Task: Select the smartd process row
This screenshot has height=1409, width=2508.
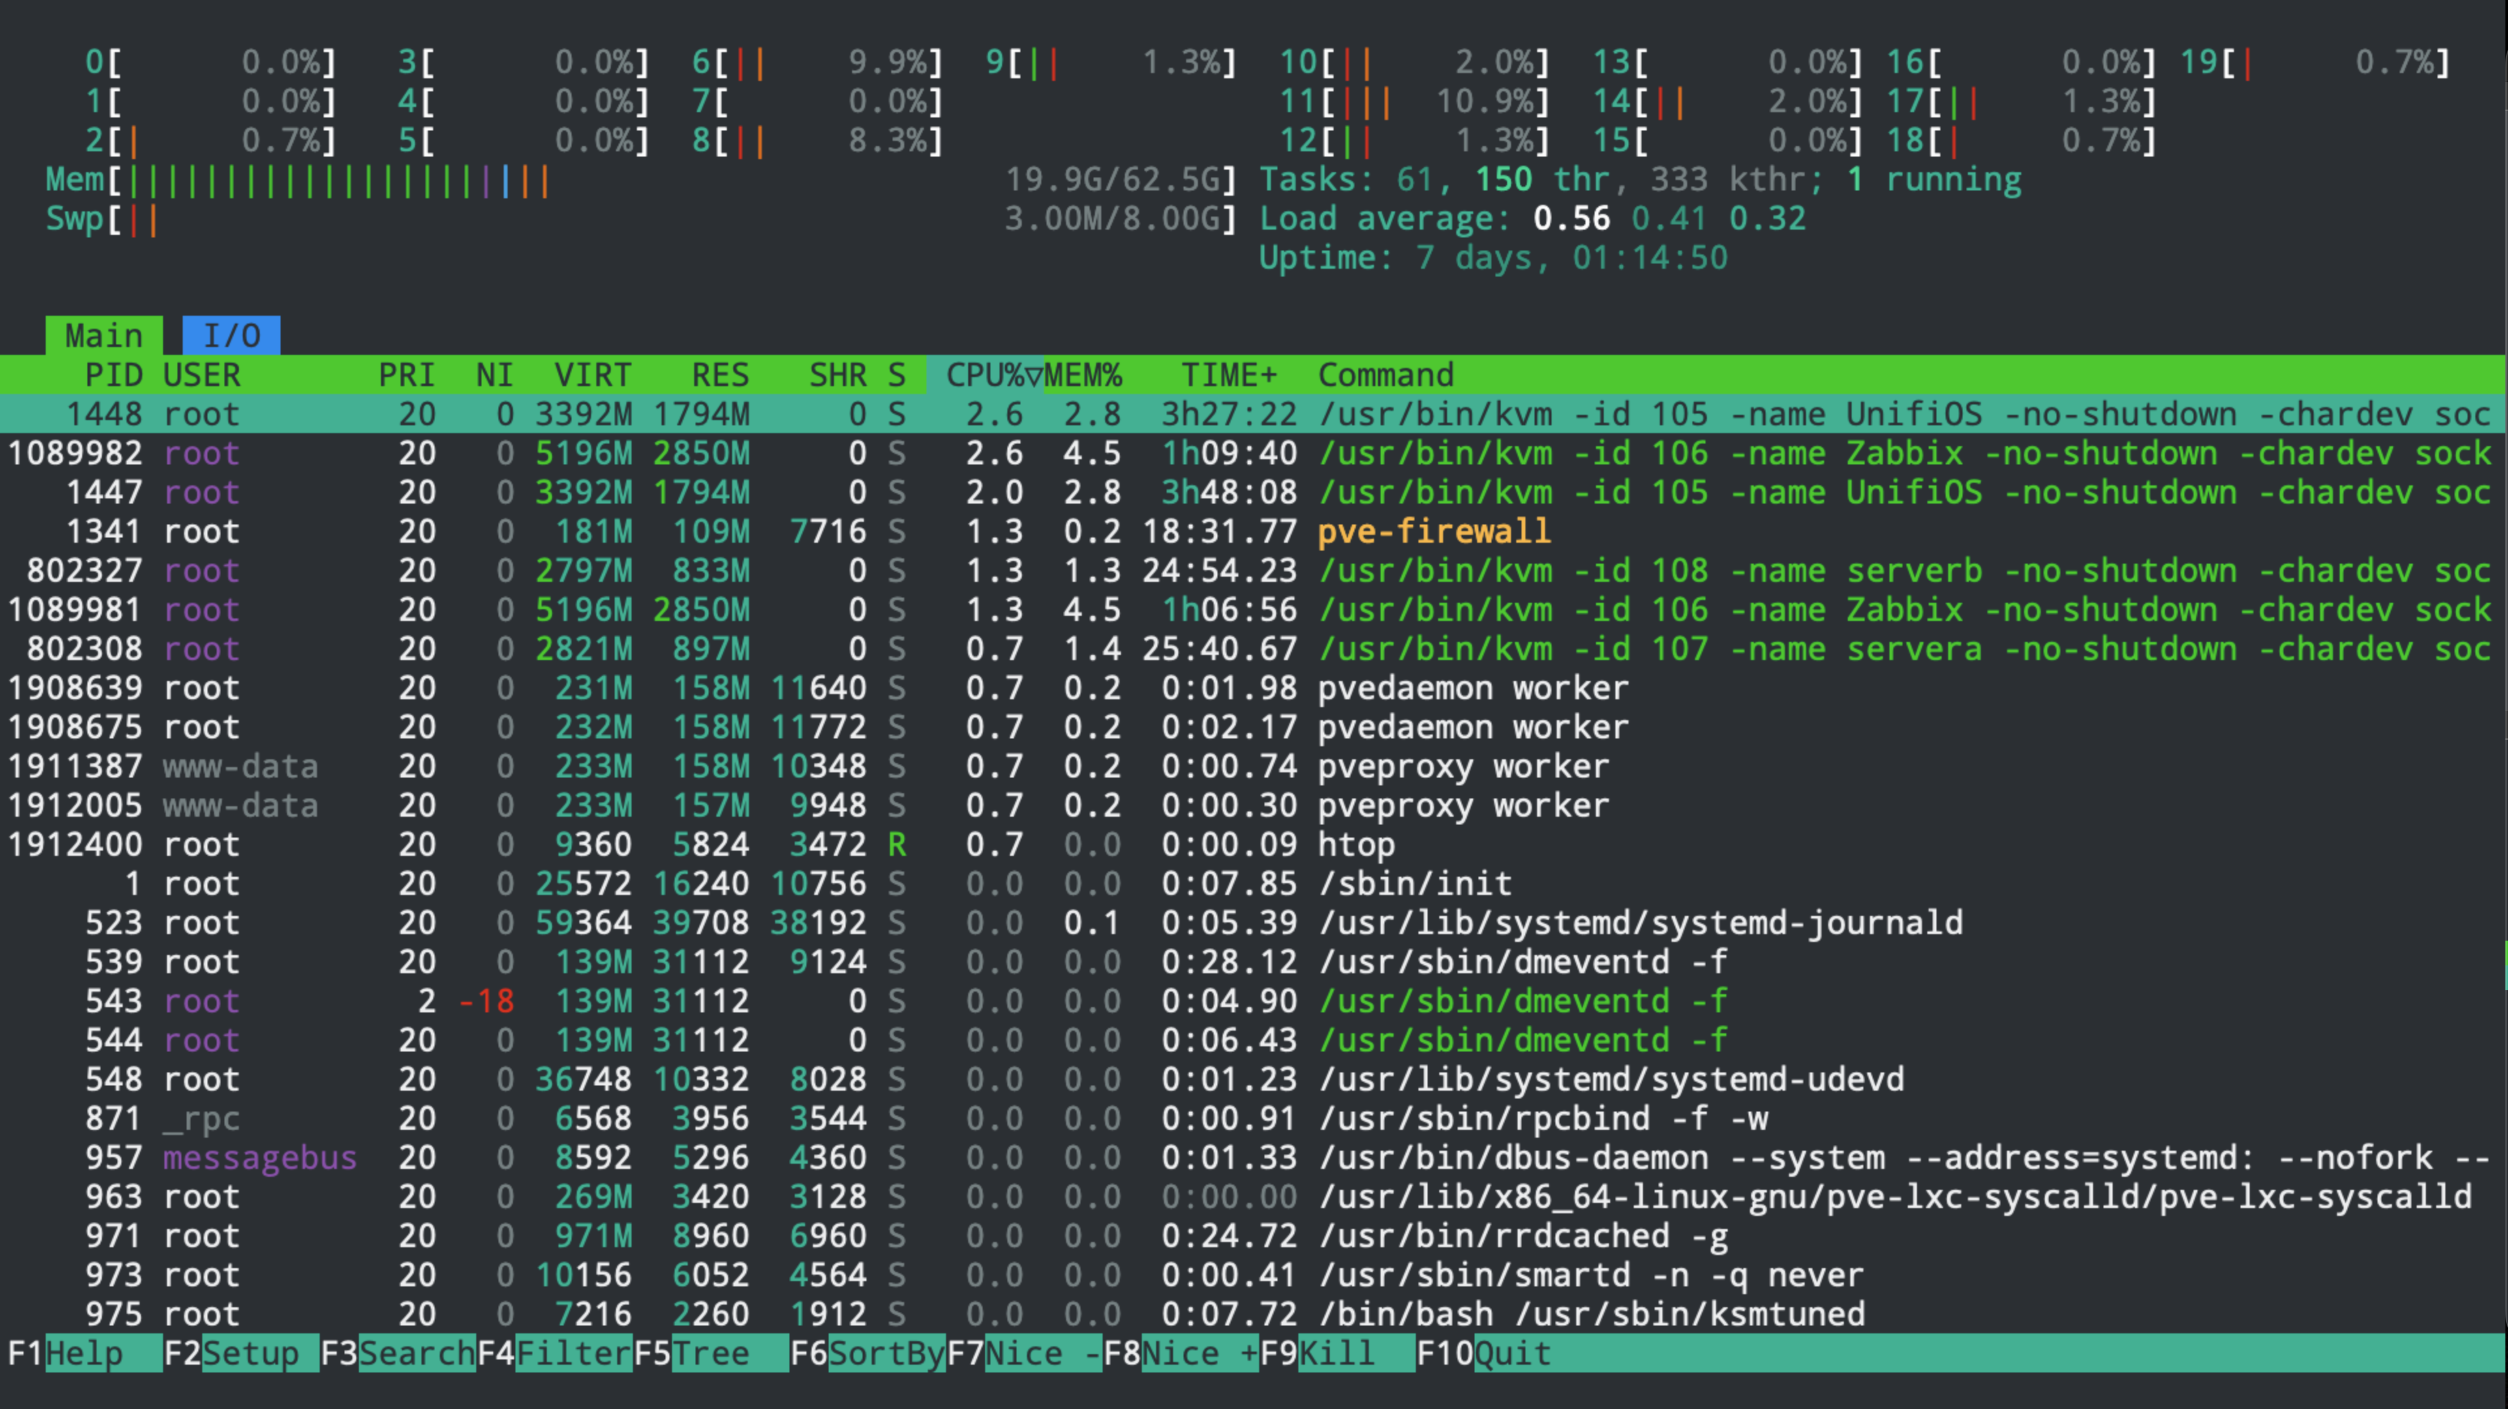Action: [x=1252, y=1275]
